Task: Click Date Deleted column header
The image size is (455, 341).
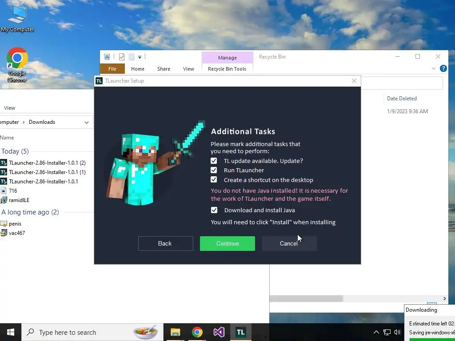Action: point(402,99)
